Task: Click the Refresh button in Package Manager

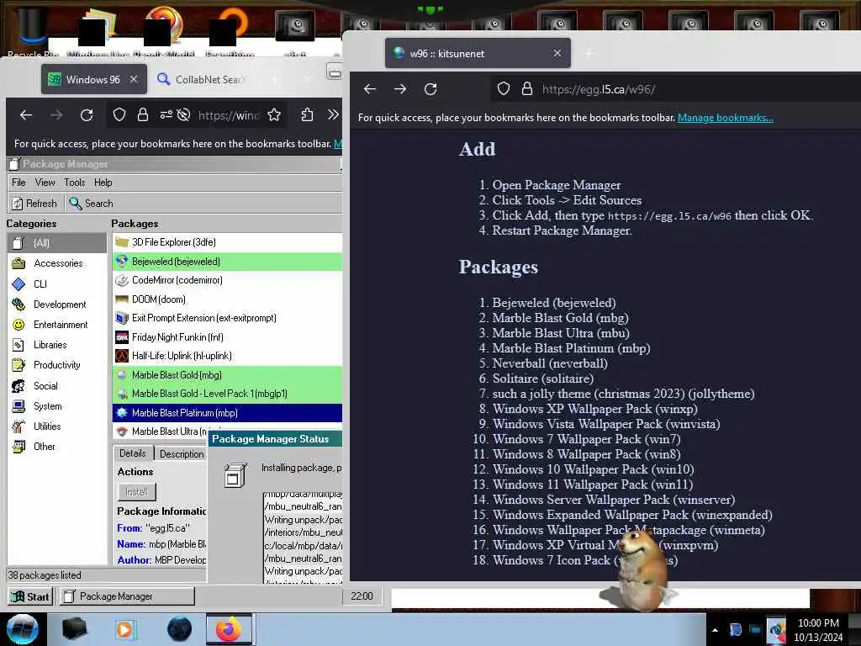Action: coord(34,204)
